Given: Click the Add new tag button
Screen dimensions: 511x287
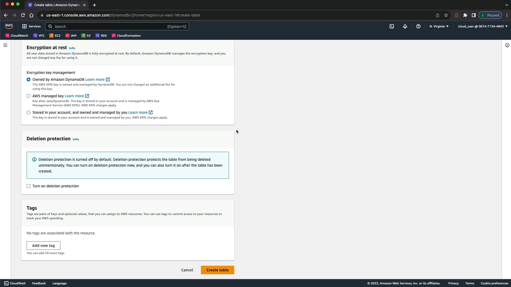Looking at the screenshot, I should point(43,246).
